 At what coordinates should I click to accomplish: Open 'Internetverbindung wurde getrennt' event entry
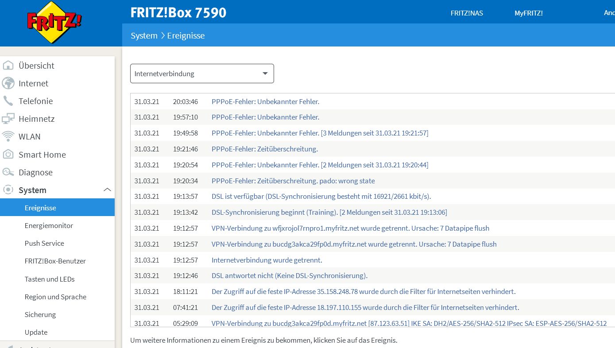[x=267, y=260]
